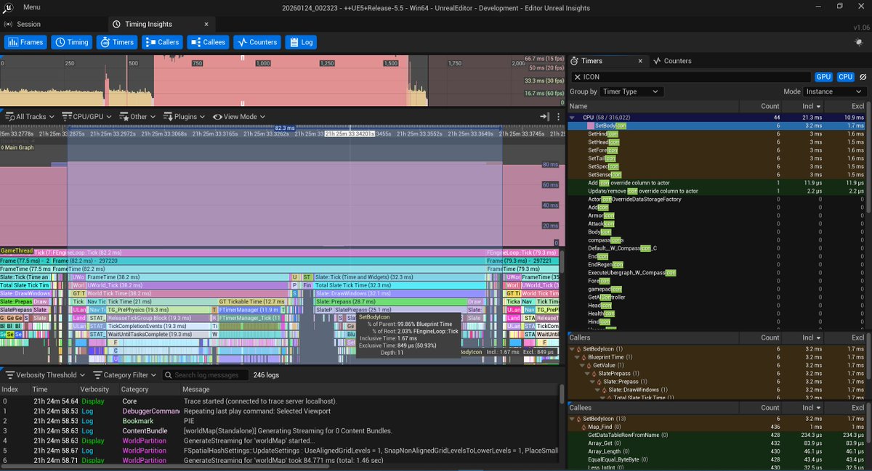
Task: Click the flame icon beside Map_Find
Action: [584, 427]
